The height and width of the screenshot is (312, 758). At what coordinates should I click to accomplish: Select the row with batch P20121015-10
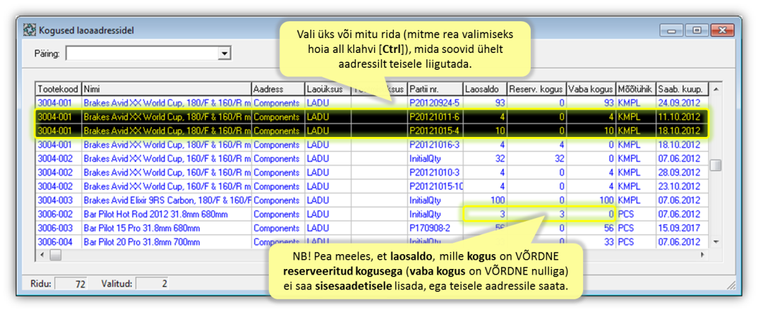(x=372, y=186)
